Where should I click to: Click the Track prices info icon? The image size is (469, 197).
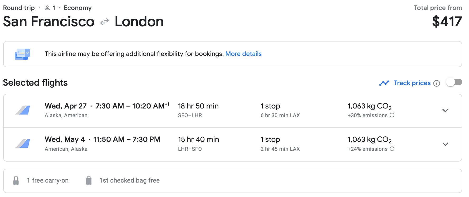click(437, 83)
